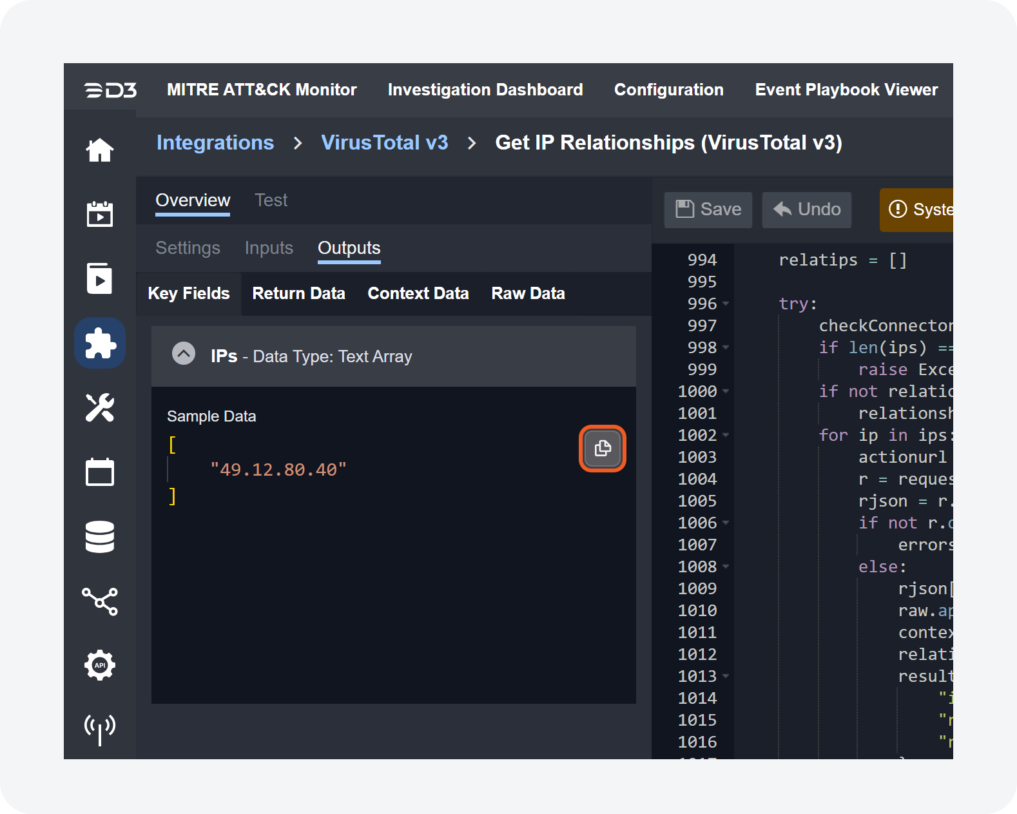1017x814 pixels.
Task: Click the Save button
Action: (x=708, y=209)
